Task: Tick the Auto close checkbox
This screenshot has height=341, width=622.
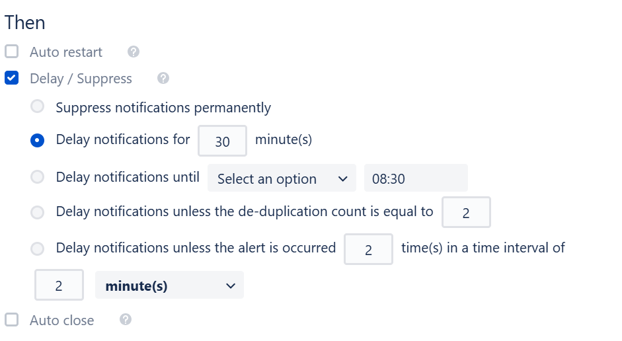Action: click(x=11, y=320)
